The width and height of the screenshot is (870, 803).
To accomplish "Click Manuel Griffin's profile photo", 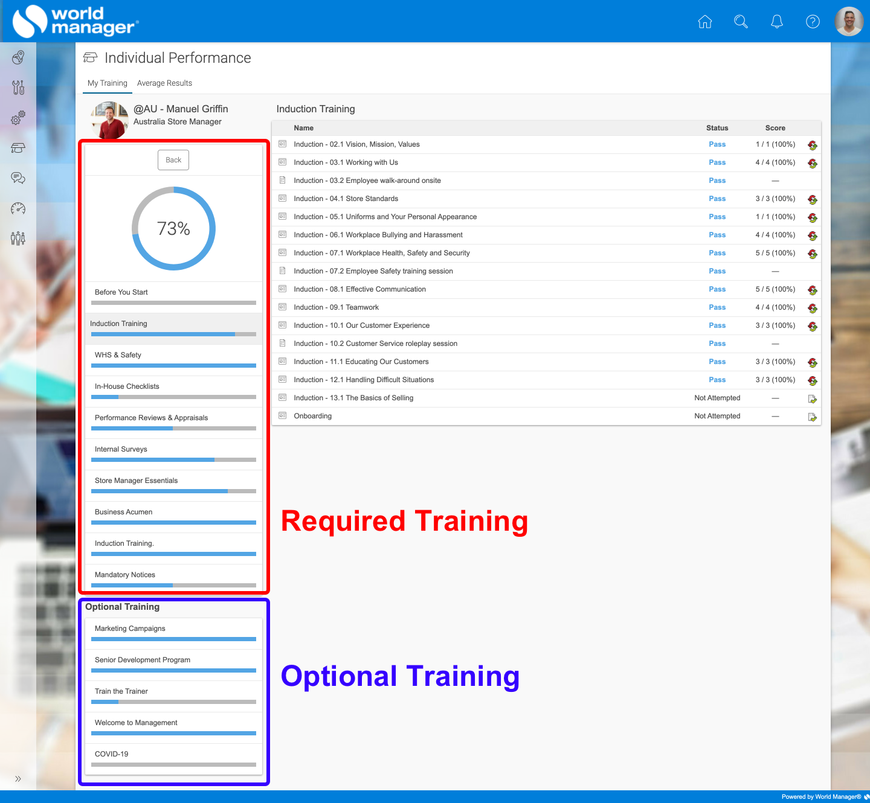I will click(x=109, y=120).
